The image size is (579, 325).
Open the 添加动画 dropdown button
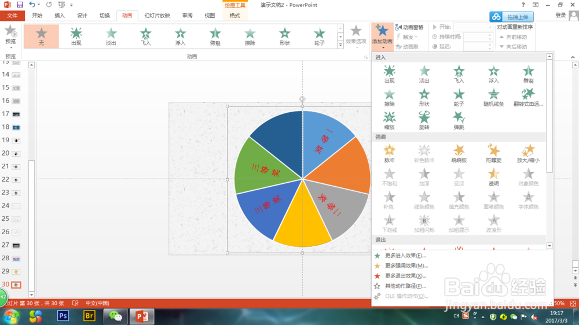[382, 37]
